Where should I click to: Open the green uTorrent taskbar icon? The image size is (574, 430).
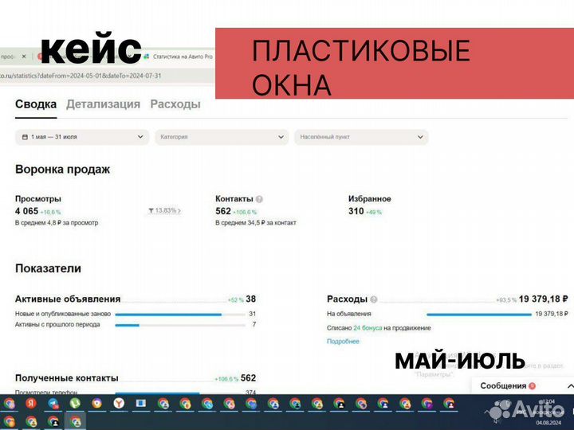tap(75, 403)
